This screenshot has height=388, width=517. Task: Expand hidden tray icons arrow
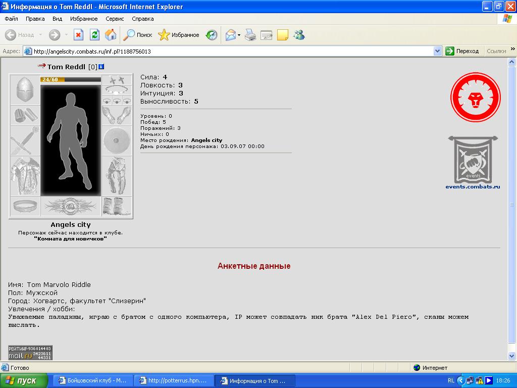(461, 381)
